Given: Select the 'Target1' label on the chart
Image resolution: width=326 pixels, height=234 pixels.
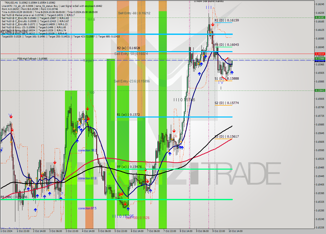Looking at the screenshot, I should (88, 61).
